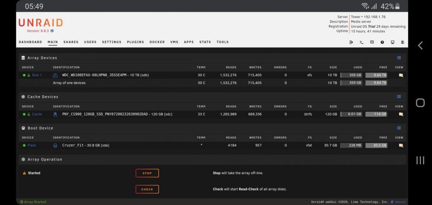Click the WDC_WD100EFAX-68LHPN0_JEGSE4PM identification text

point(105,75)
